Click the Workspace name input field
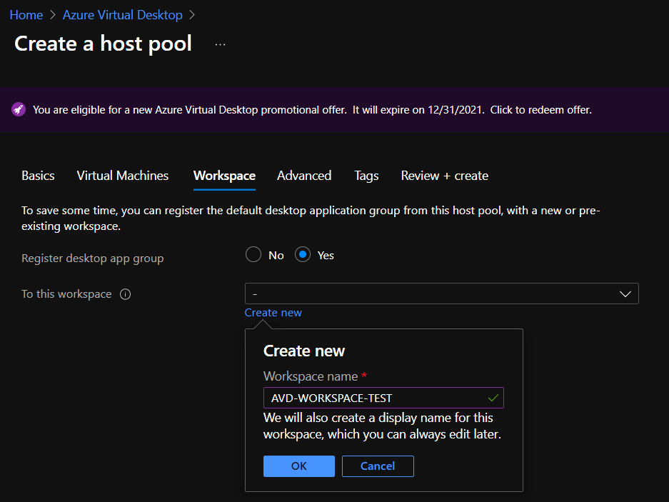Viewport: 669px width, 502px height. pos(383,398)
